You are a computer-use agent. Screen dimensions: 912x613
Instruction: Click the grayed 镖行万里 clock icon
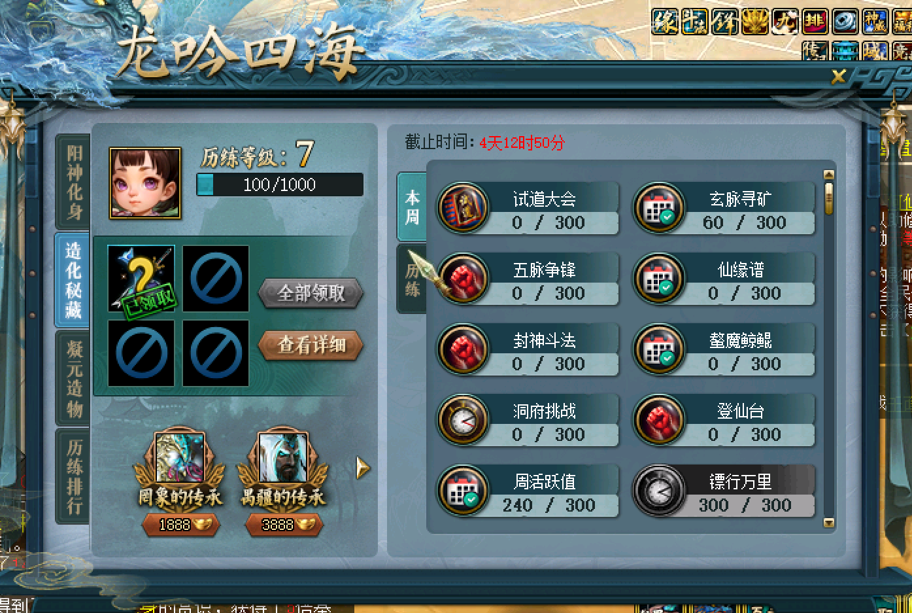[658, 491]
